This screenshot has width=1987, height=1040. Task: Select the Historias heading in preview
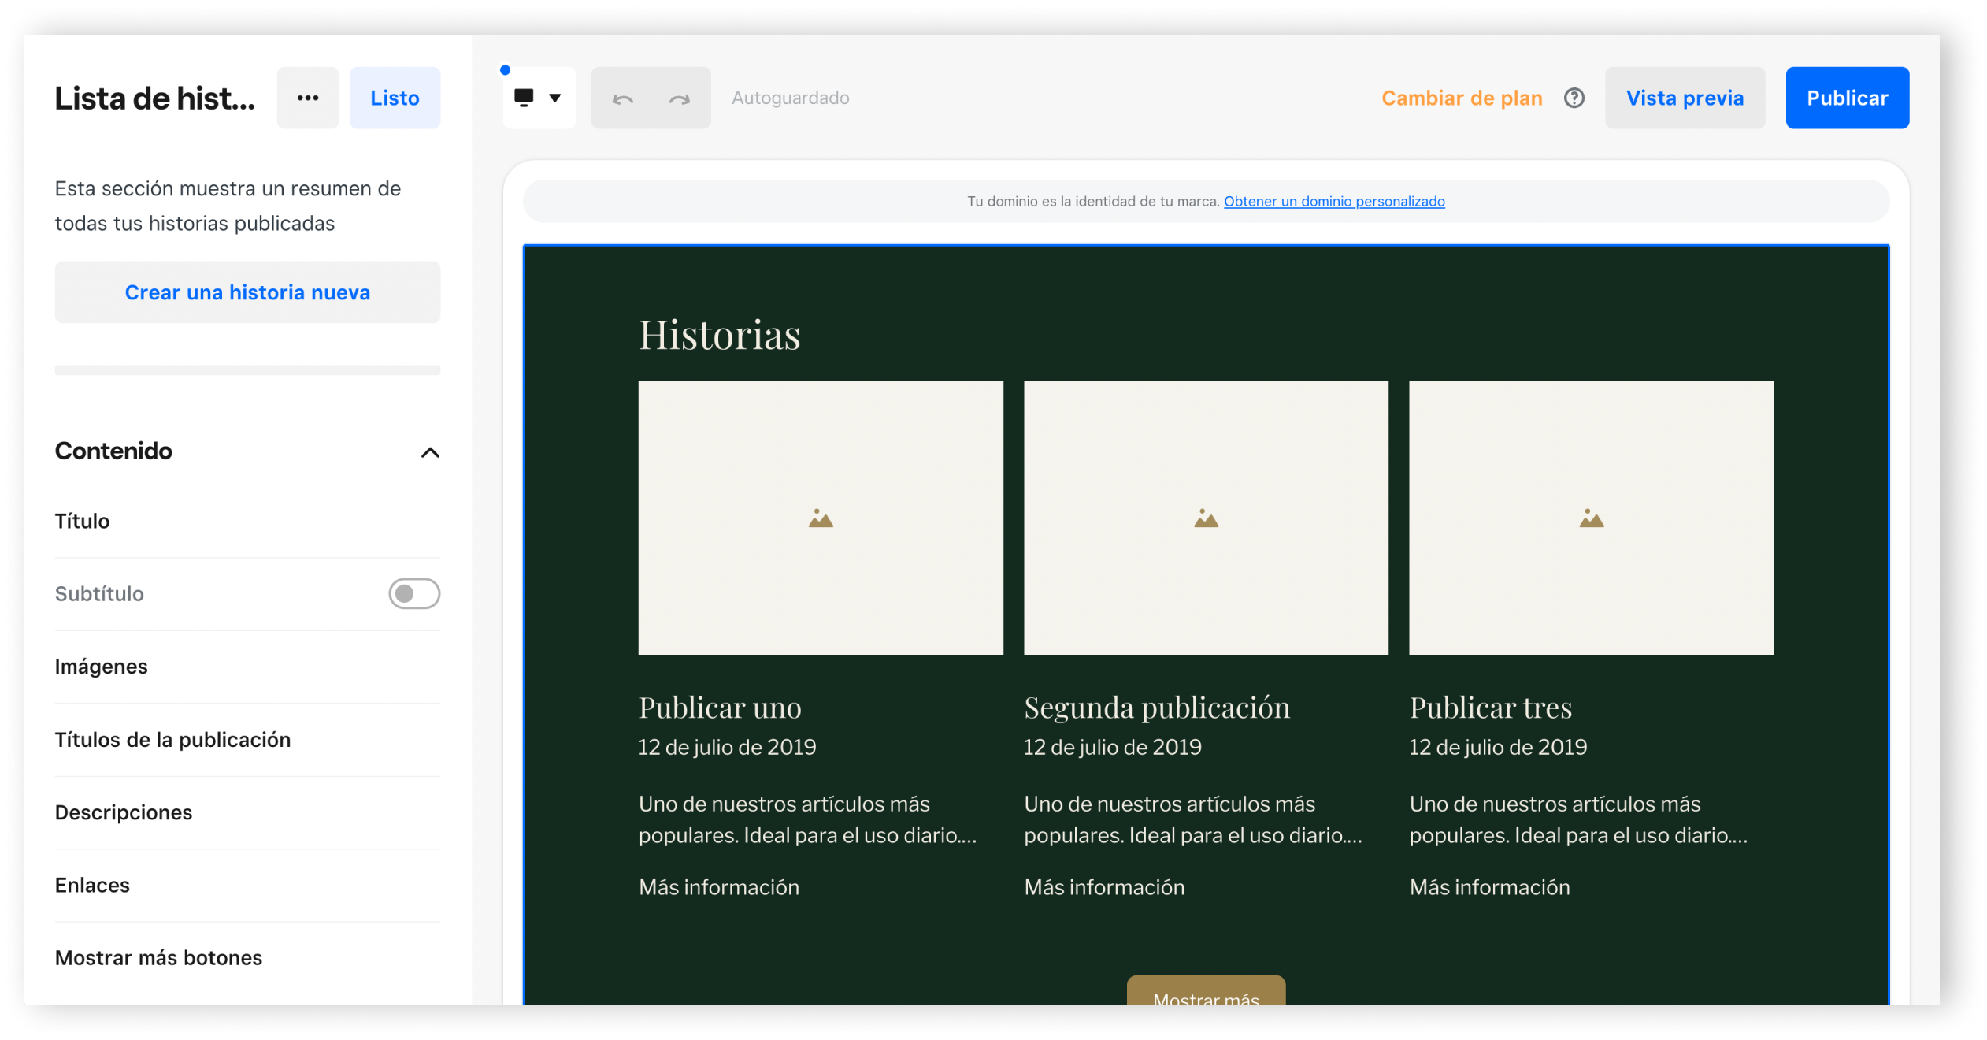click(x=719, y=334)
